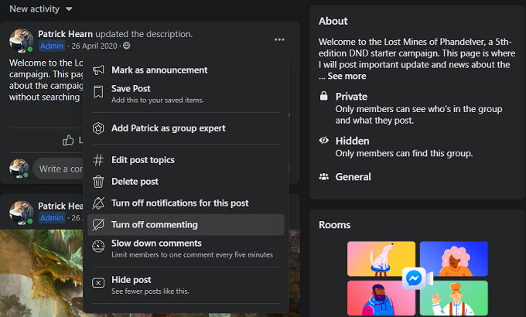Screen dimensions: 526x317
Task: Click the like thumbs-up icon on the post
Action: click(x=69, y=140)
